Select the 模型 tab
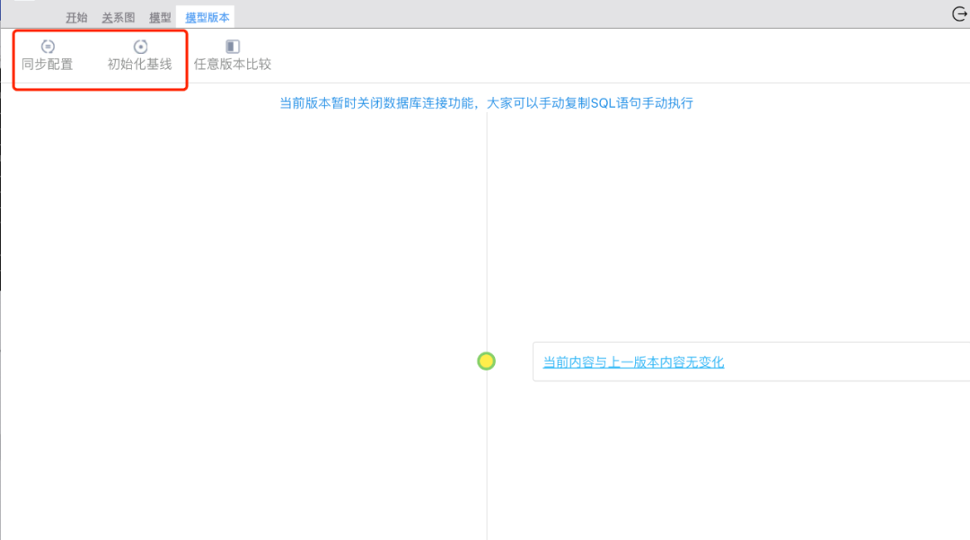The image size is (970, 540). click(x=160, y=18)
